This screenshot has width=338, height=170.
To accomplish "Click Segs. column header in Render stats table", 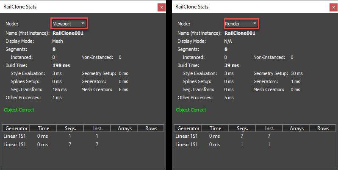I will point(242,128).
